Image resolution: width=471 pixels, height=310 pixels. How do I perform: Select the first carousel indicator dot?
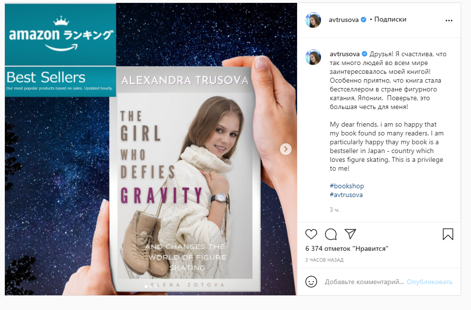[146, 286]
